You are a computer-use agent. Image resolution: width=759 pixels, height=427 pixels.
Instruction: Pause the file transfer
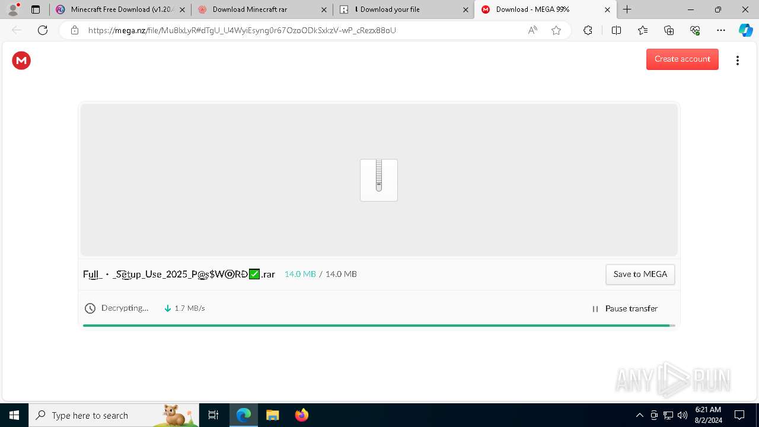click(624, 308)
